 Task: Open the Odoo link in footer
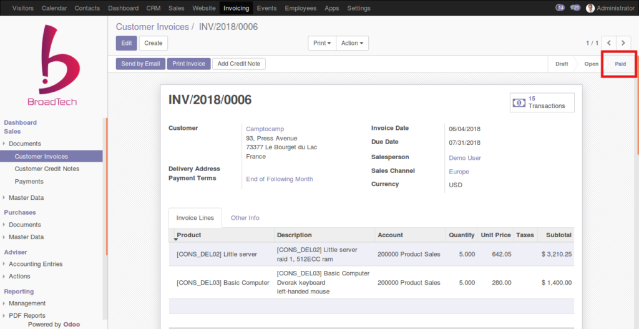[x=72, y=325]
